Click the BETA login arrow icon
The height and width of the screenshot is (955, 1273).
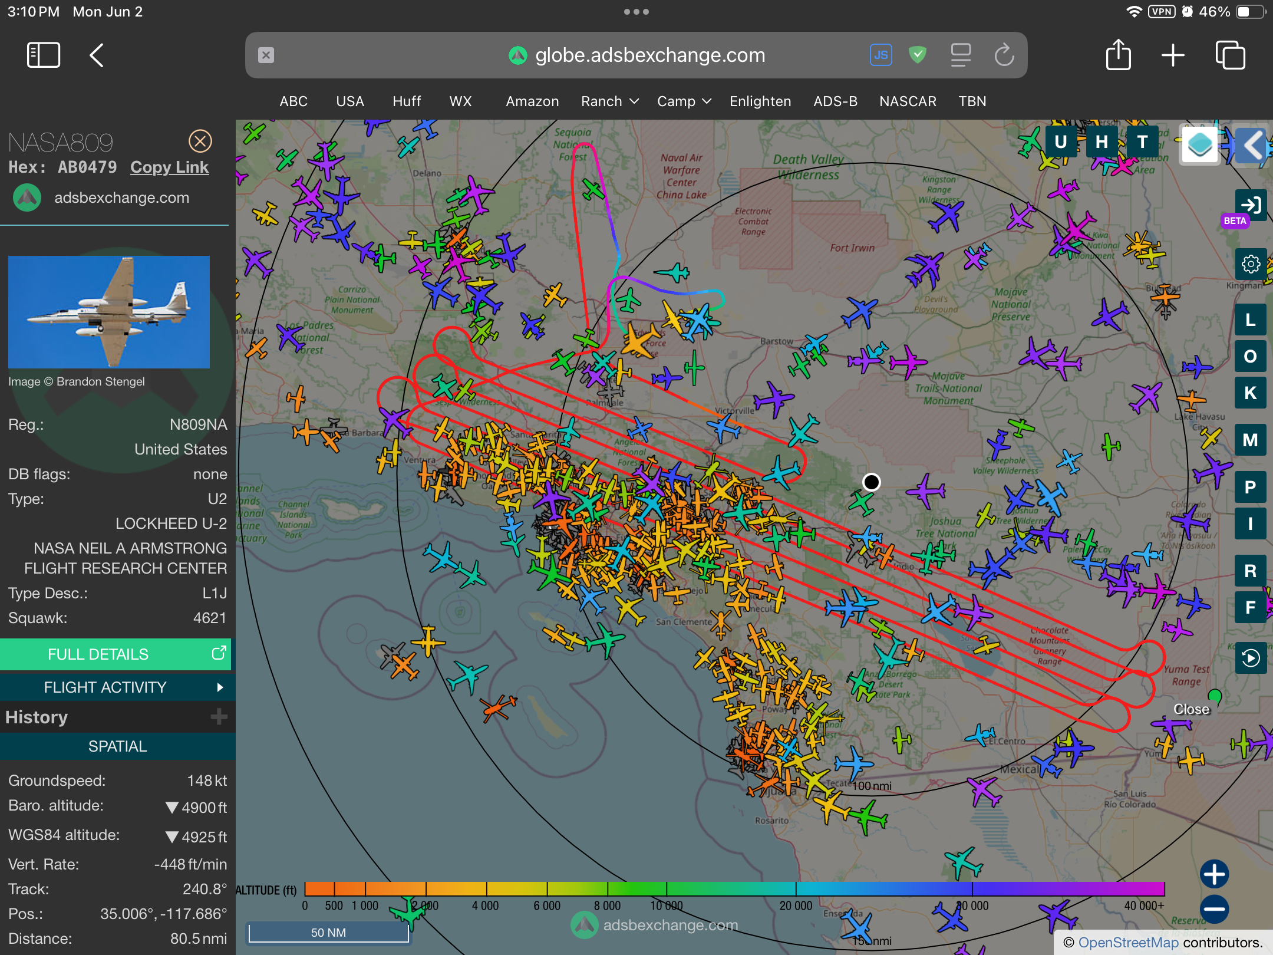1250,205
